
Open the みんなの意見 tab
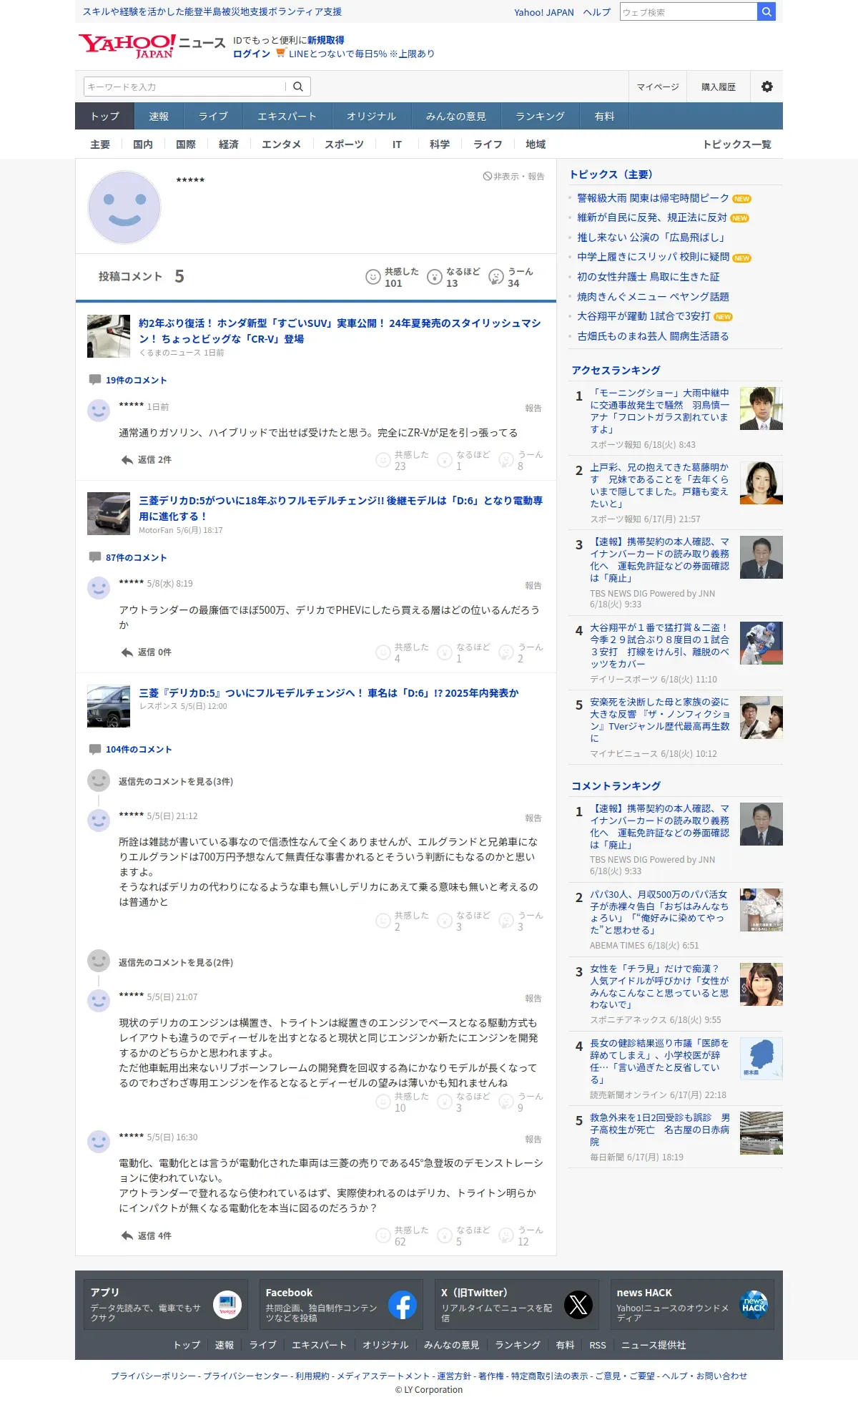(x=456, y=116)
